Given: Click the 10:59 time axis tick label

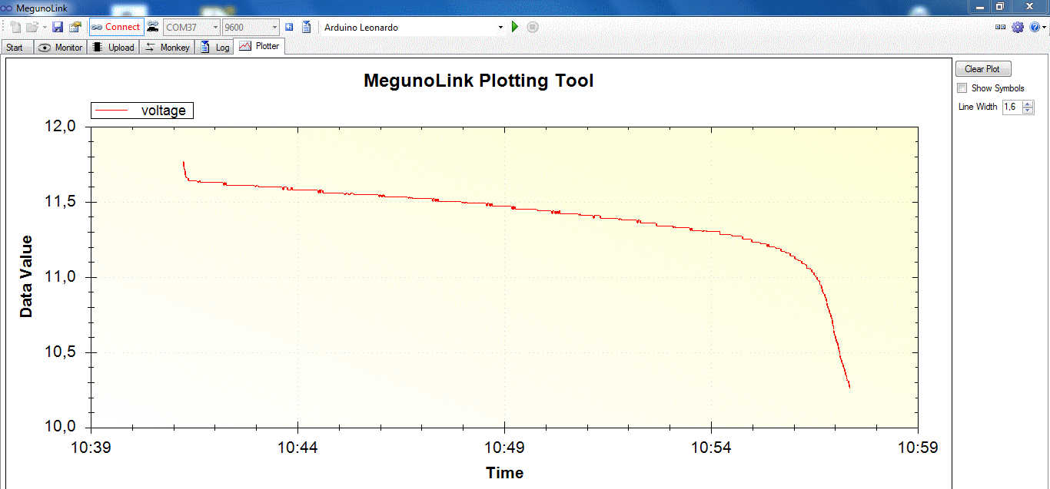Looking at the screenshot, I should tap(919, 447).
